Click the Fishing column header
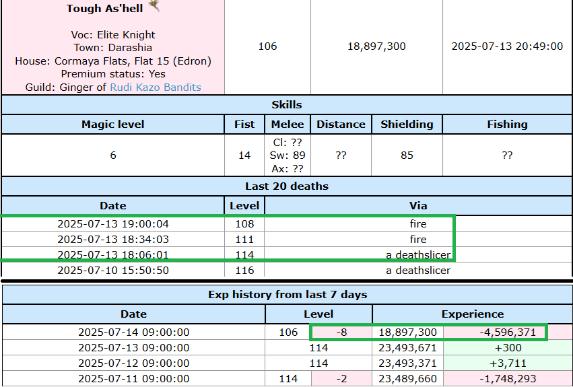The width and height of the screenshot is (573, 387). (x=507, y=124)
